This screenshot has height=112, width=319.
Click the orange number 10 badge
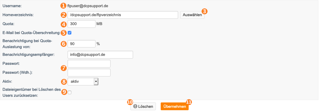(x=130, y=102)
